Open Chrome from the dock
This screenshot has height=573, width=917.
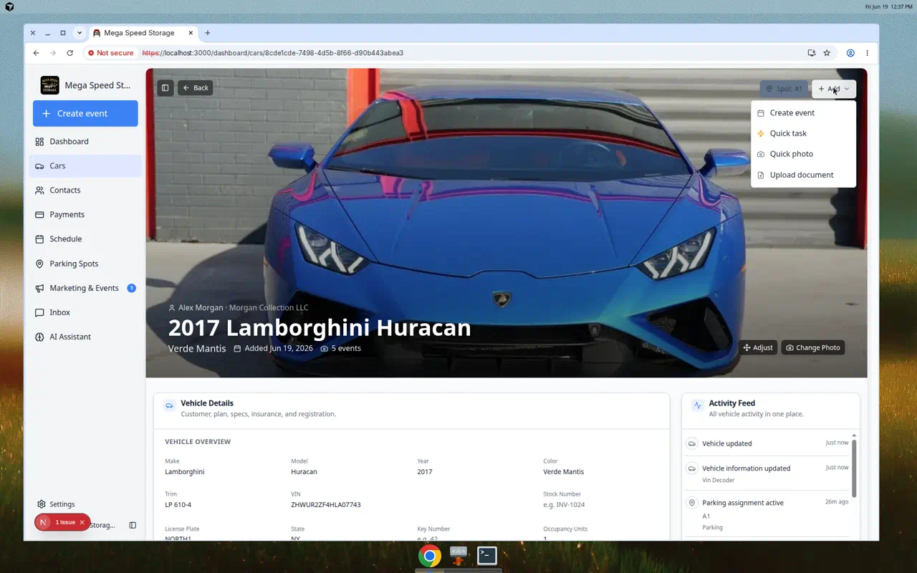[430, 556]
